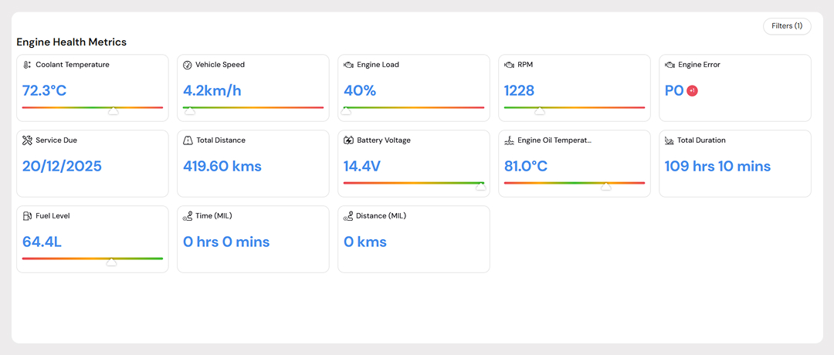Click the Total Distance road icon

pyautogui.click(x=187, y=140)
